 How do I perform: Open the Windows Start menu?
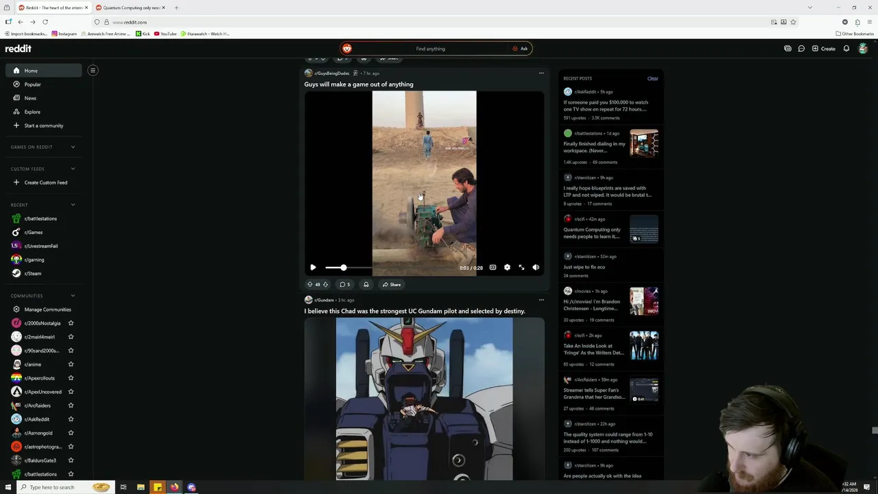click(8, 487)
